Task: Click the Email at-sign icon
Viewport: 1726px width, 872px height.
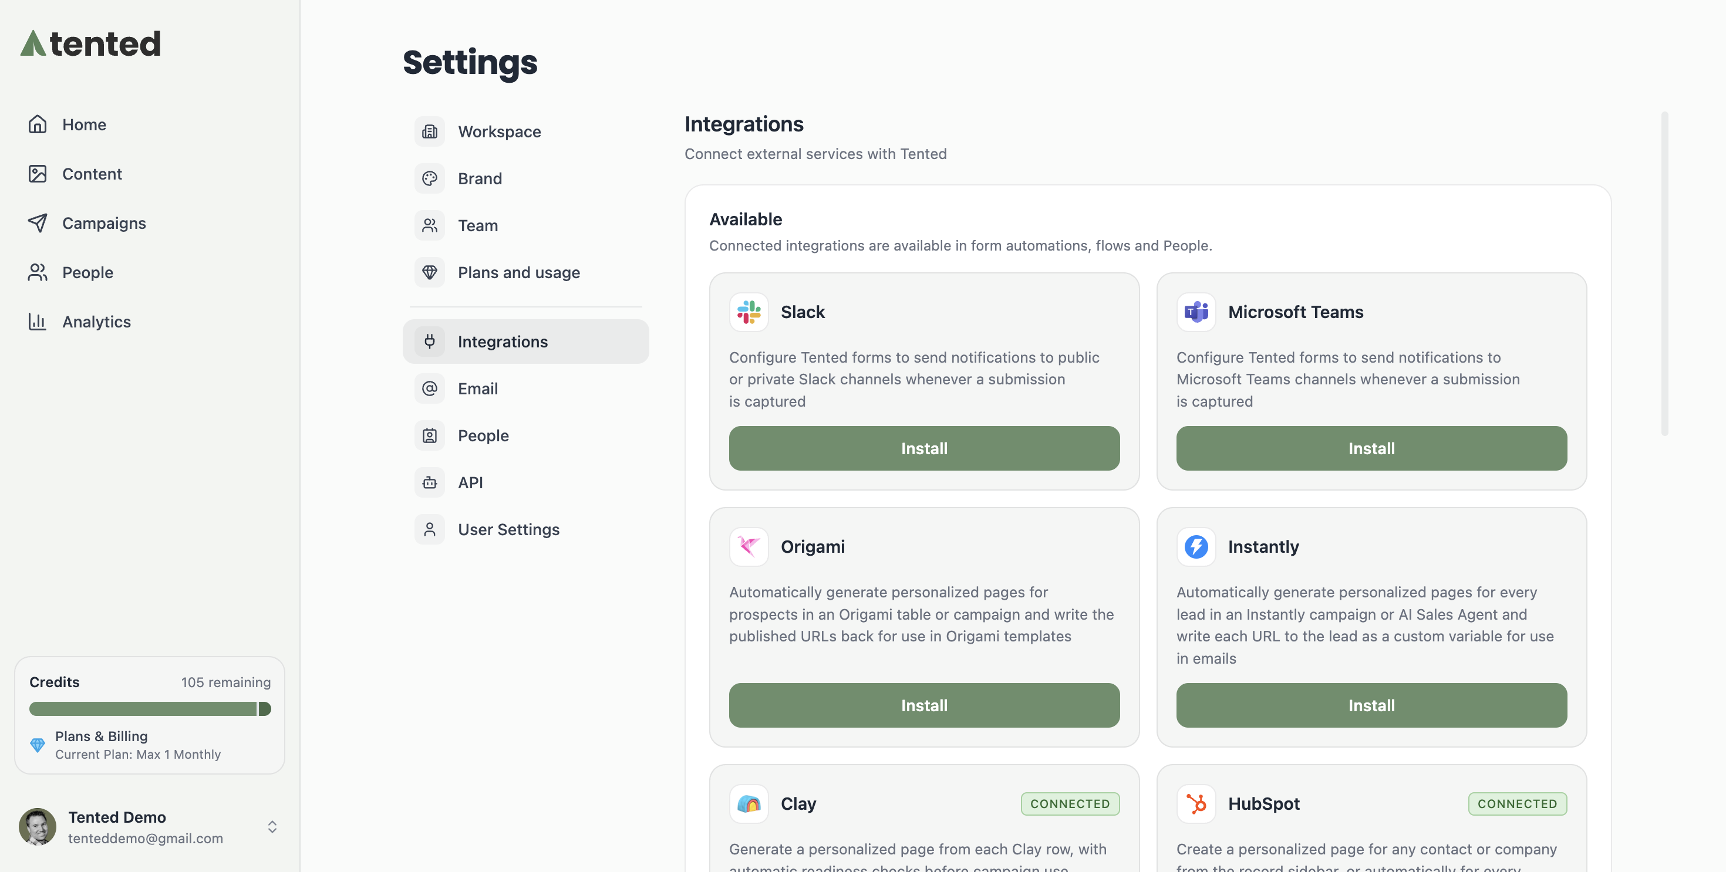Action: [430, 388]
